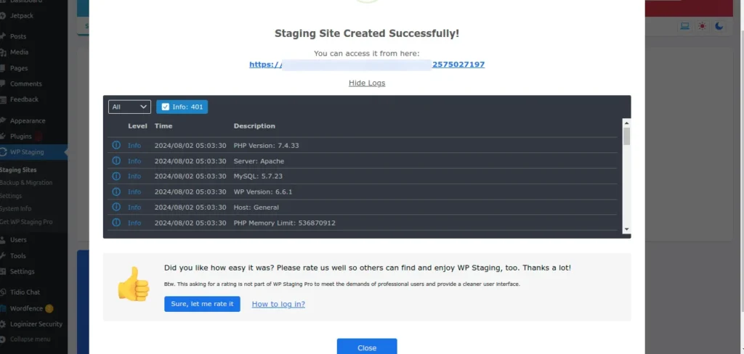This screenshot has width=744, height=354.
Task: Collapse the logs with Hide Logs
Action: 367,83
